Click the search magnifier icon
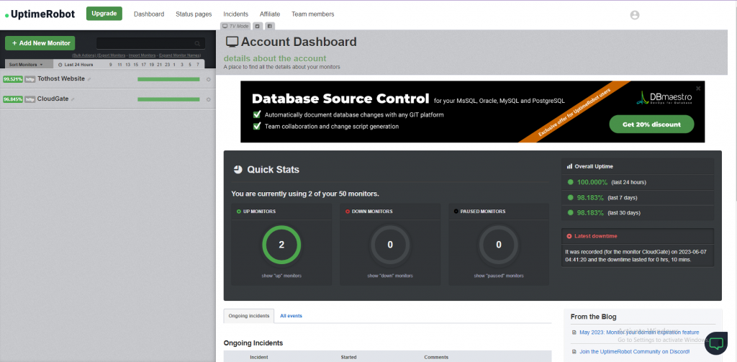 [197, 43]
